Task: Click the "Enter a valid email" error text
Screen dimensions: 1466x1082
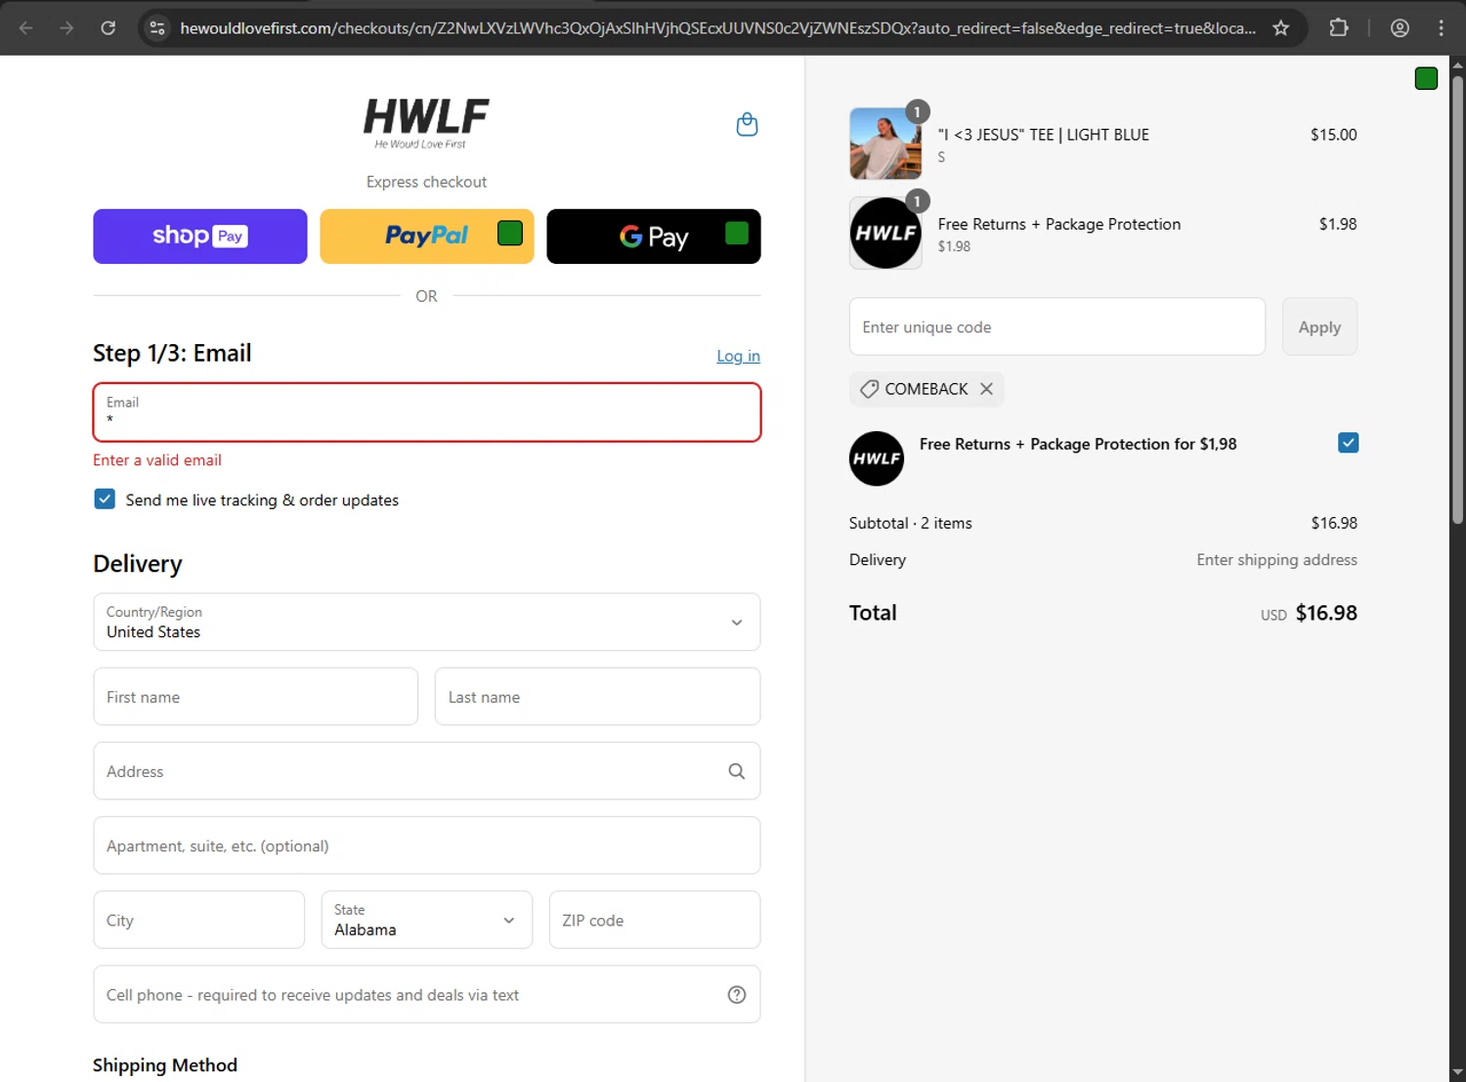Action: 157,460
